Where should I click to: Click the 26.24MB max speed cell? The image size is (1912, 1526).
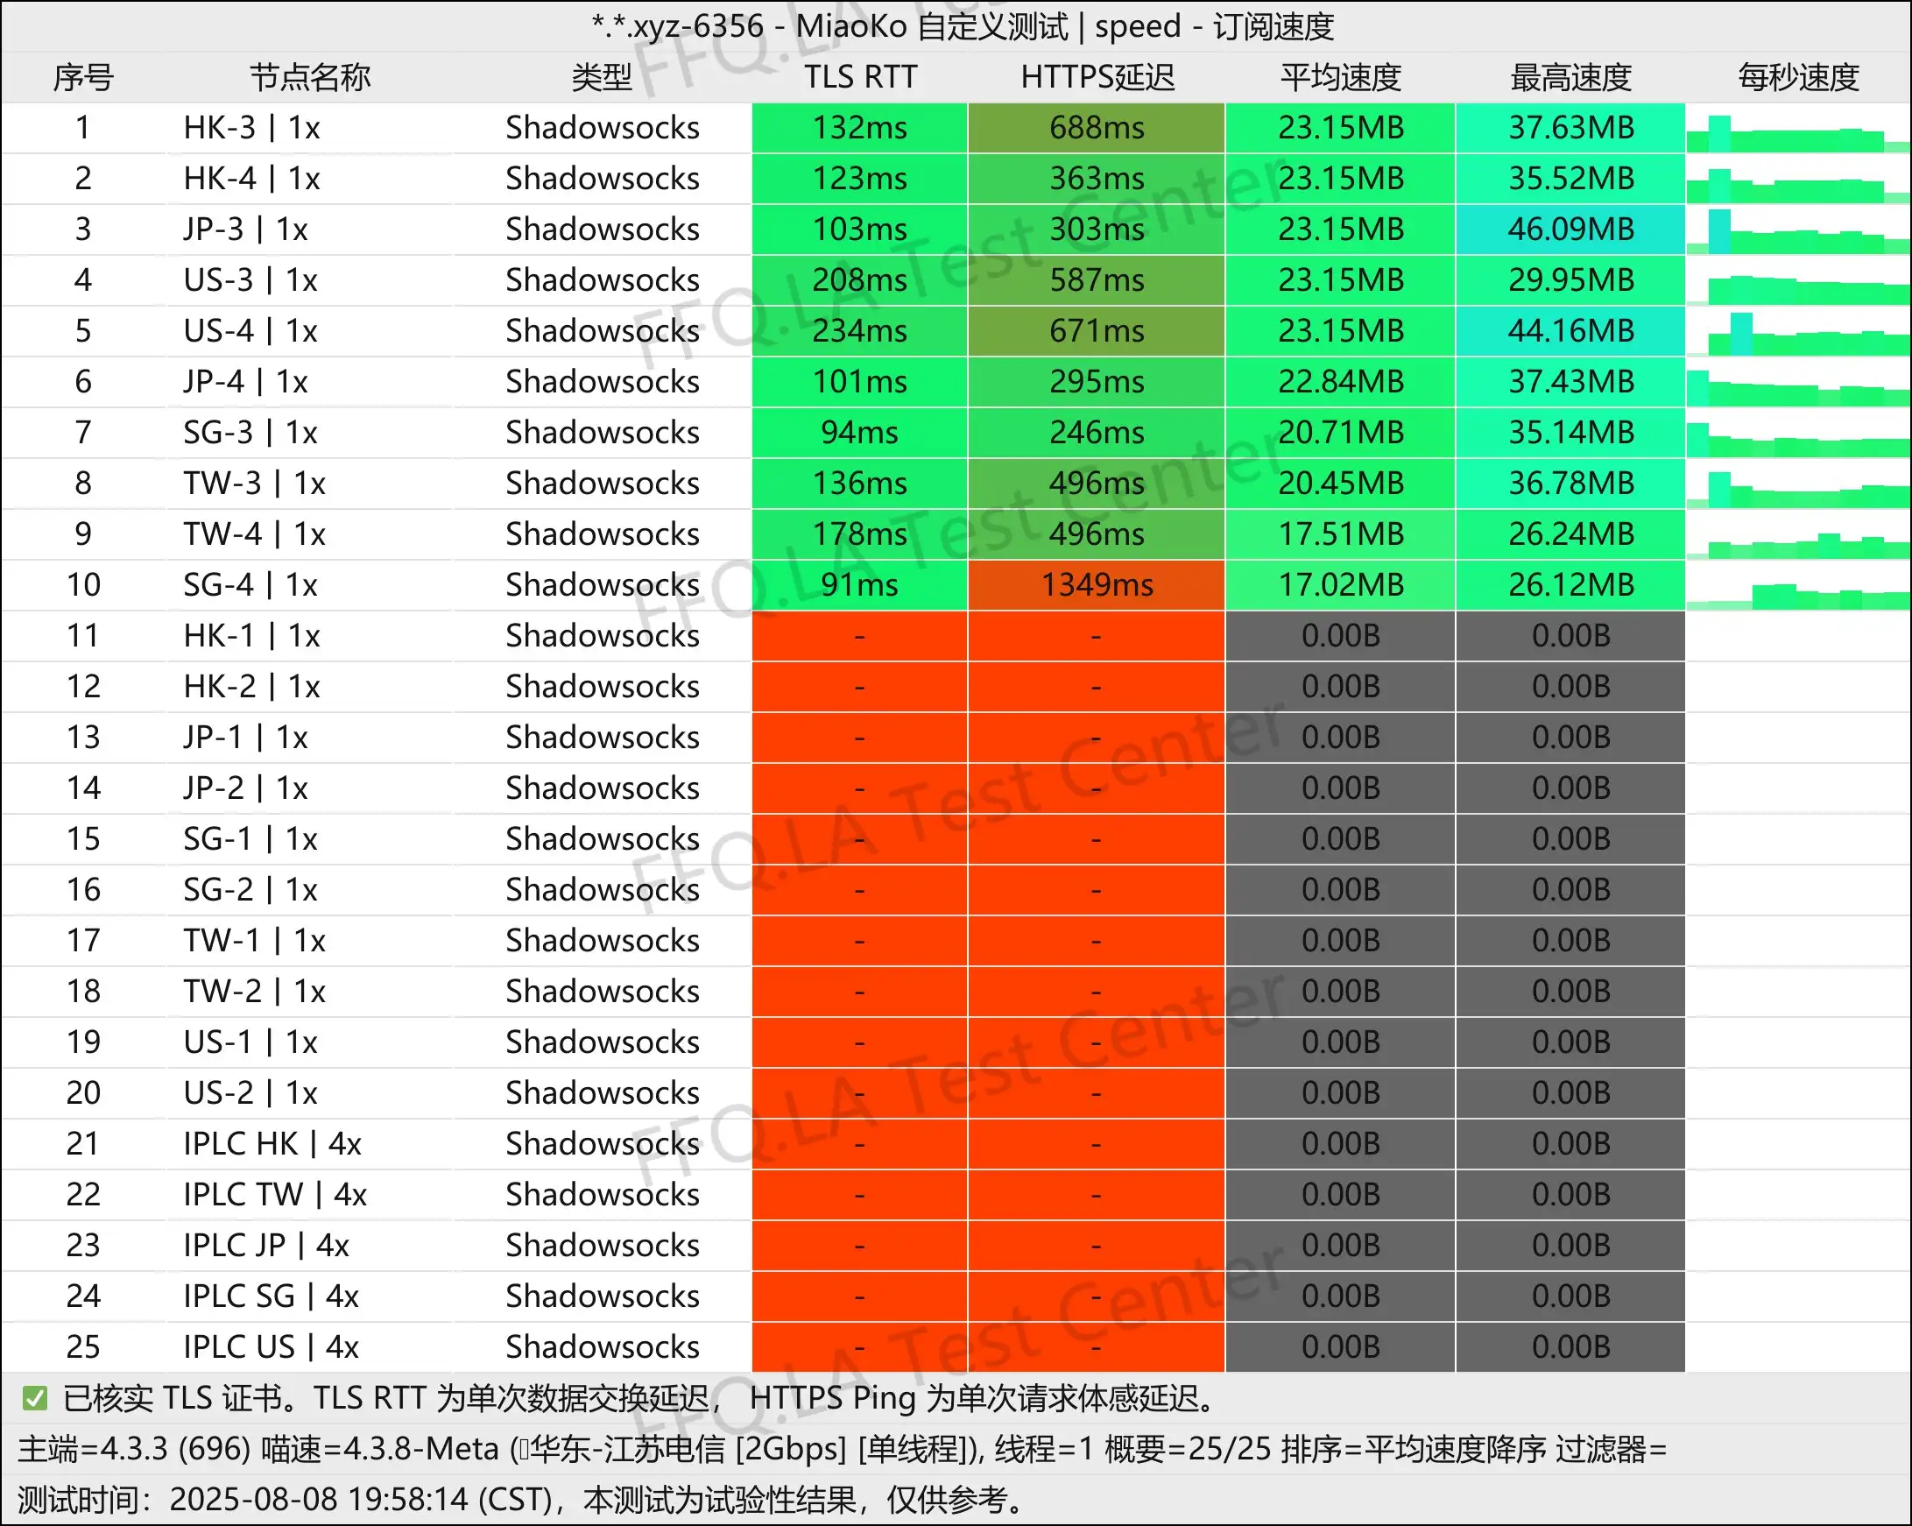1570,534
